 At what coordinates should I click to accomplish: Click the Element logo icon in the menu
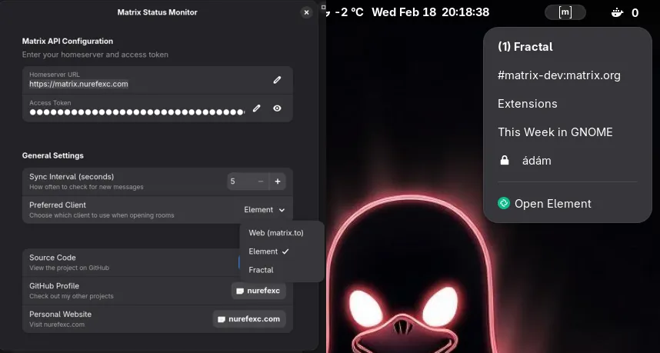point(504,204)
